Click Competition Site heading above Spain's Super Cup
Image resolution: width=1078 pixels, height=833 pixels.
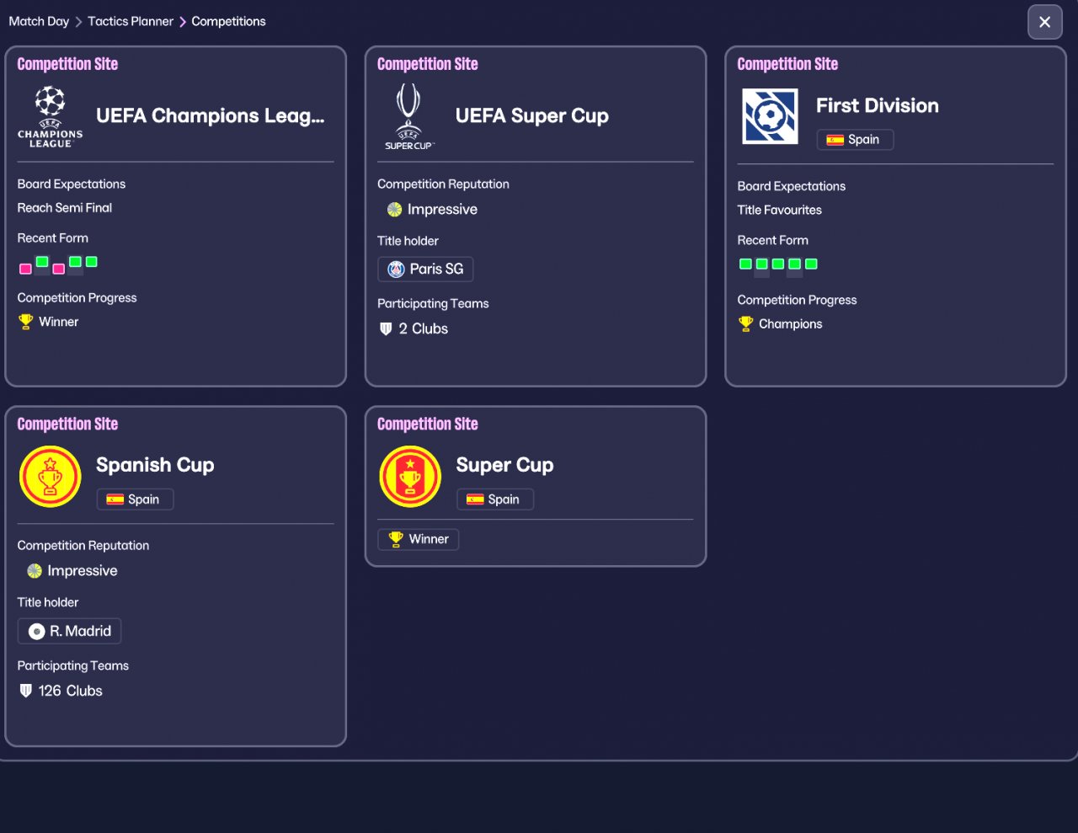coord(428,424)
